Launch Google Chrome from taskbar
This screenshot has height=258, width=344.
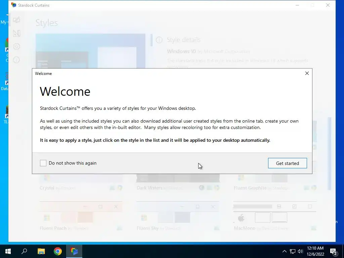(58, 251)
